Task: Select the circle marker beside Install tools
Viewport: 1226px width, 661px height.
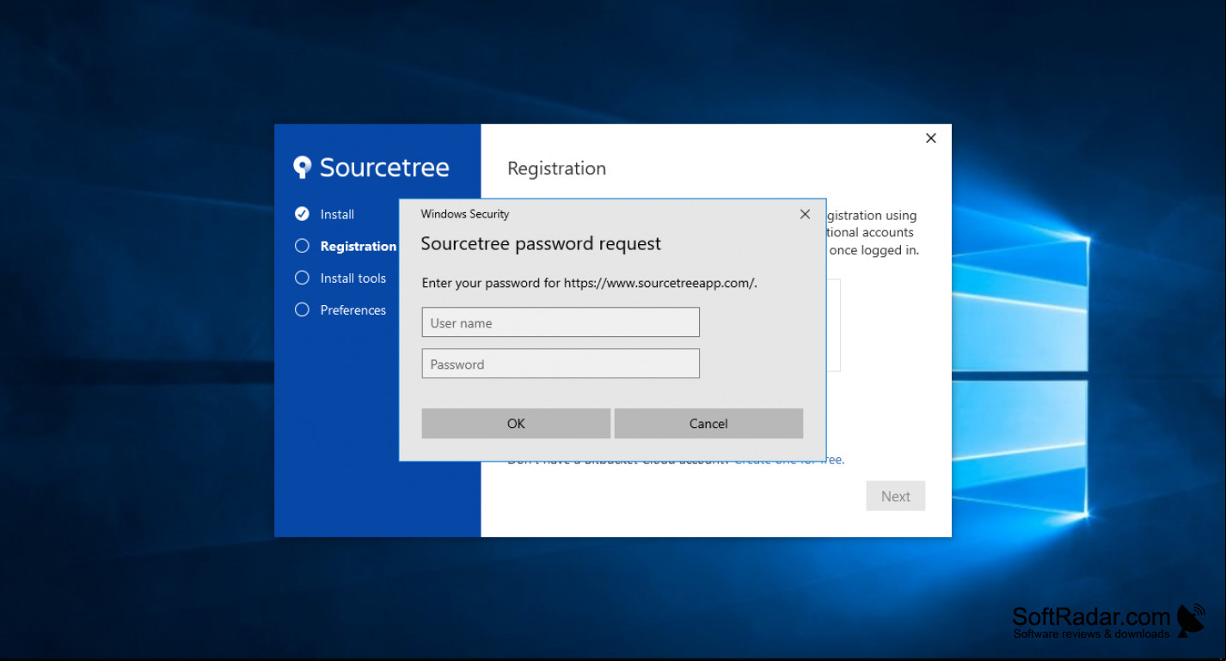Action: tap(302, 278)
